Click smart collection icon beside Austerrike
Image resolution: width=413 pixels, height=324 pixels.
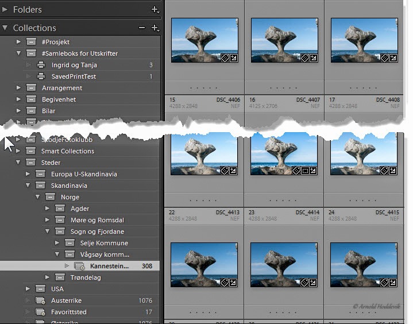tap(40, 300)
